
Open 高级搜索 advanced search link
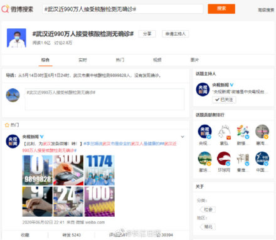point(266,10)
